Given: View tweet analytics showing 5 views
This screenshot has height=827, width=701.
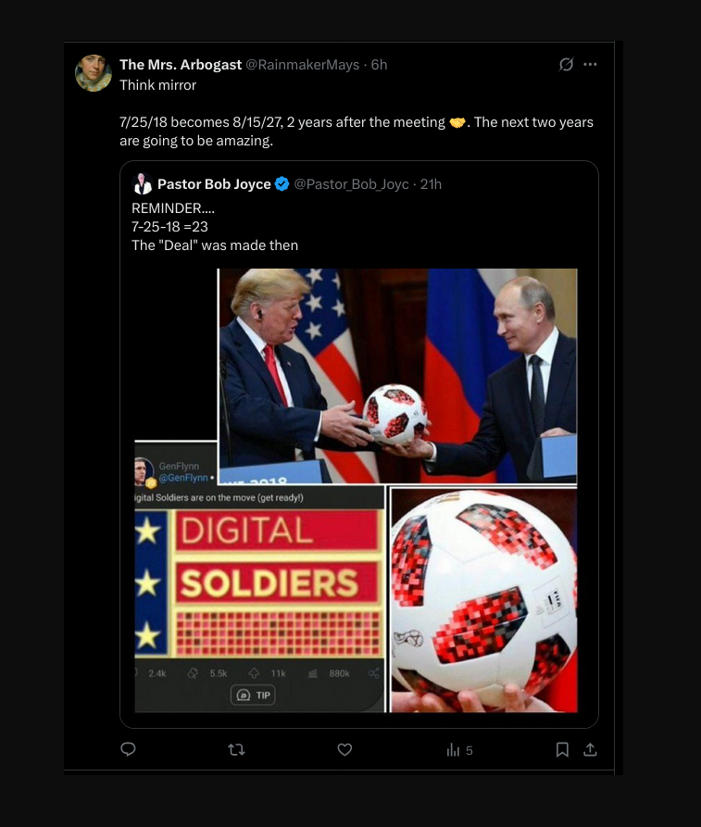Looking at the screenshot, I should pos(460,750).
